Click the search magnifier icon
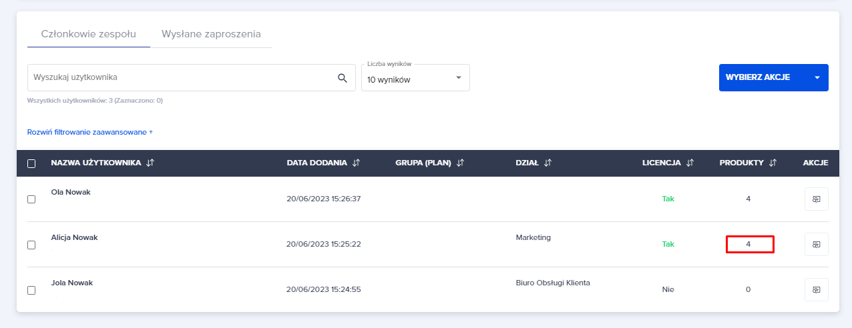This screenshot has width=852, height=328. click(343, 78)
